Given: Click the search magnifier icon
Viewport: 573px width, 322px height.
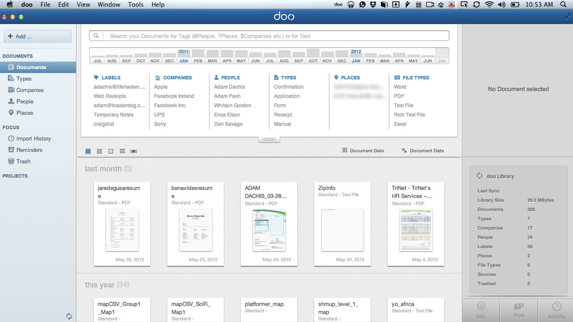Looking at the screenshot, I should (96, 36).
